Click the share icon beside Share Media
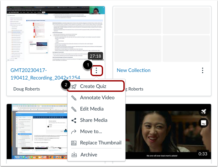Viewport: 218px width, 167px height. pyautogui.click(x=74, y=120)
